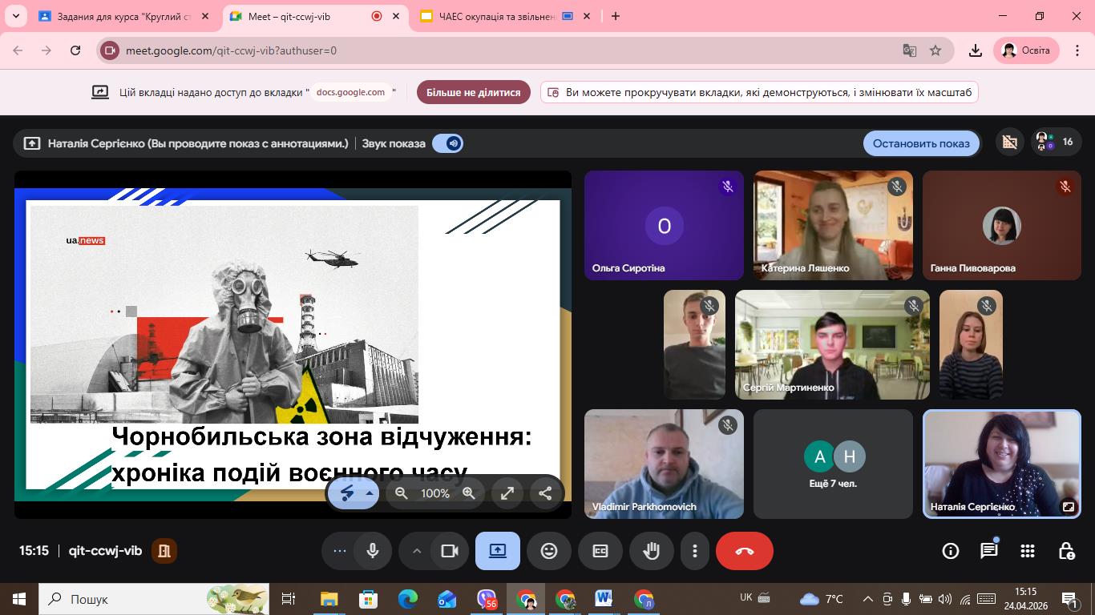Expand shared presentation to fullscreen

(x=507, y=493)
